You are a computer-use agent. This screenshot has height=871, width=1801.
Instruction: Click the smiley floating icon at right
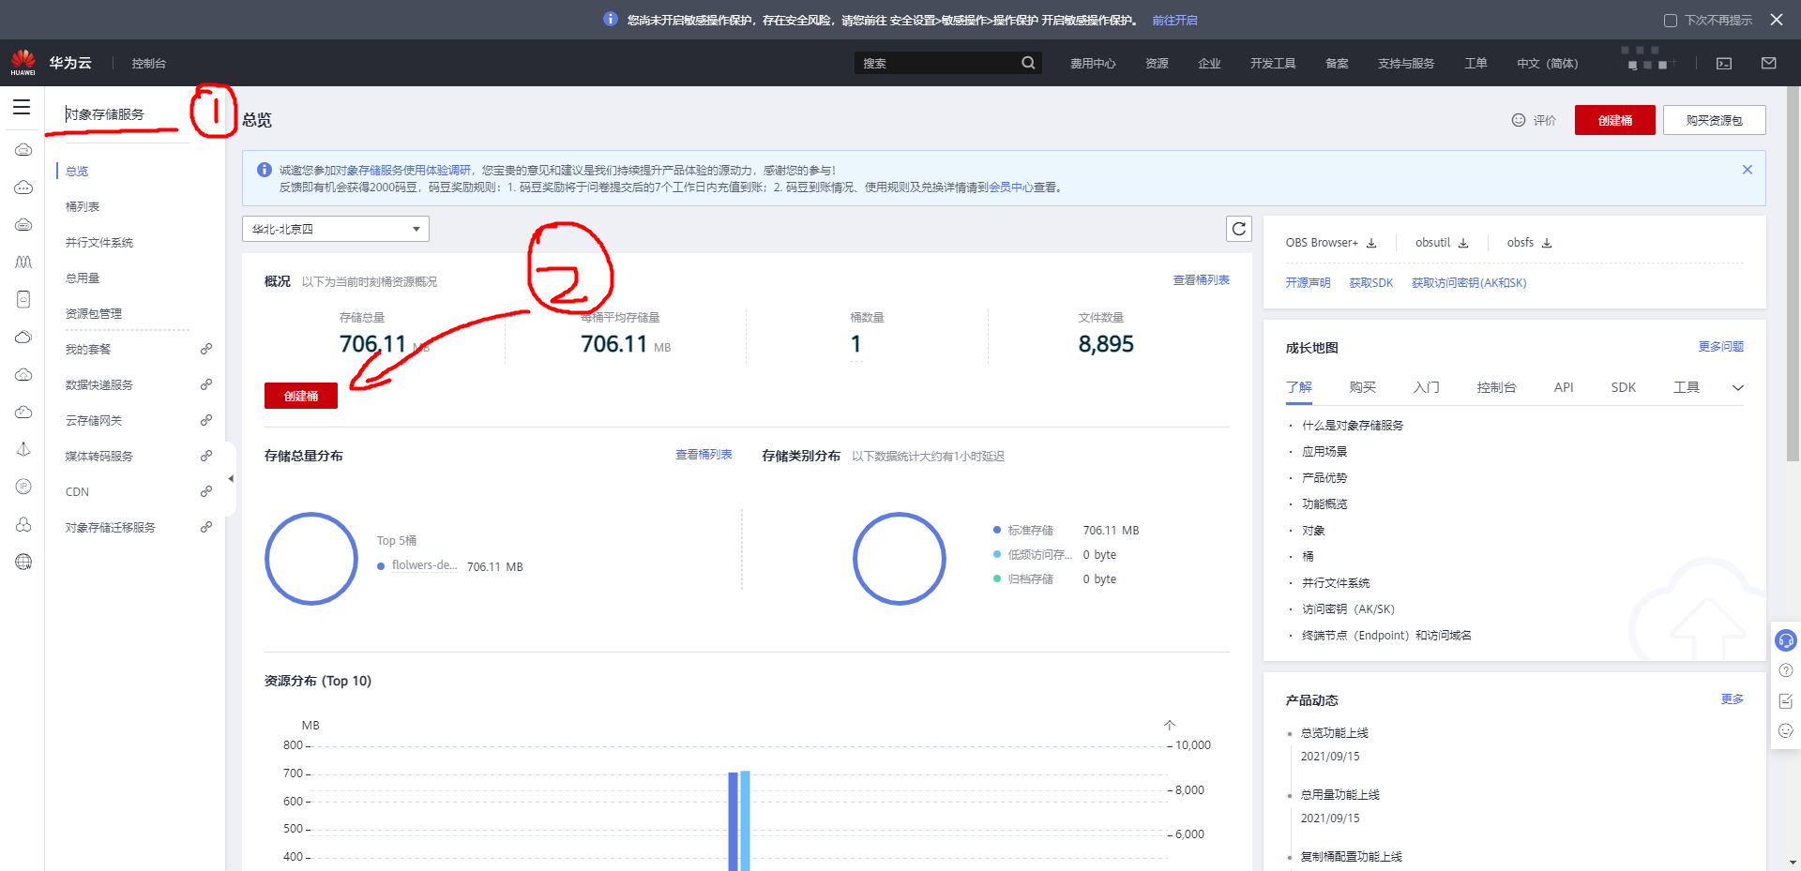click(x=1786, y=730)
